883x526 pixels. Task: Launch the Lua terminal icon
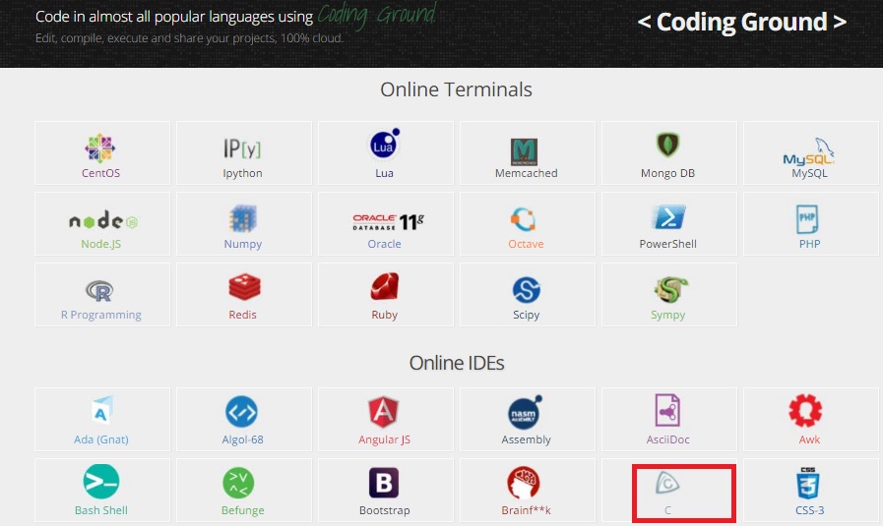click(384, 144)
